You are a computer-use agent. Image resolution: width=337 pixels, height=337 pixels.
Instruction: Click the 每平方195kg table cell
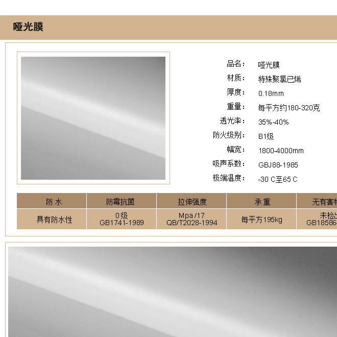pos(261,219)
